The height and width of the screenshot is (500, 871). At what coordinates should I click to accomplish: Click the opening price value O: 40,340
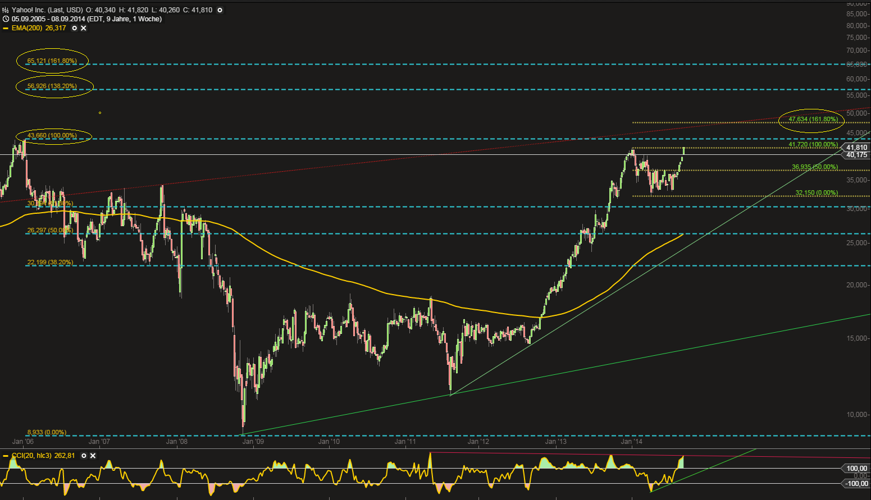101,10
